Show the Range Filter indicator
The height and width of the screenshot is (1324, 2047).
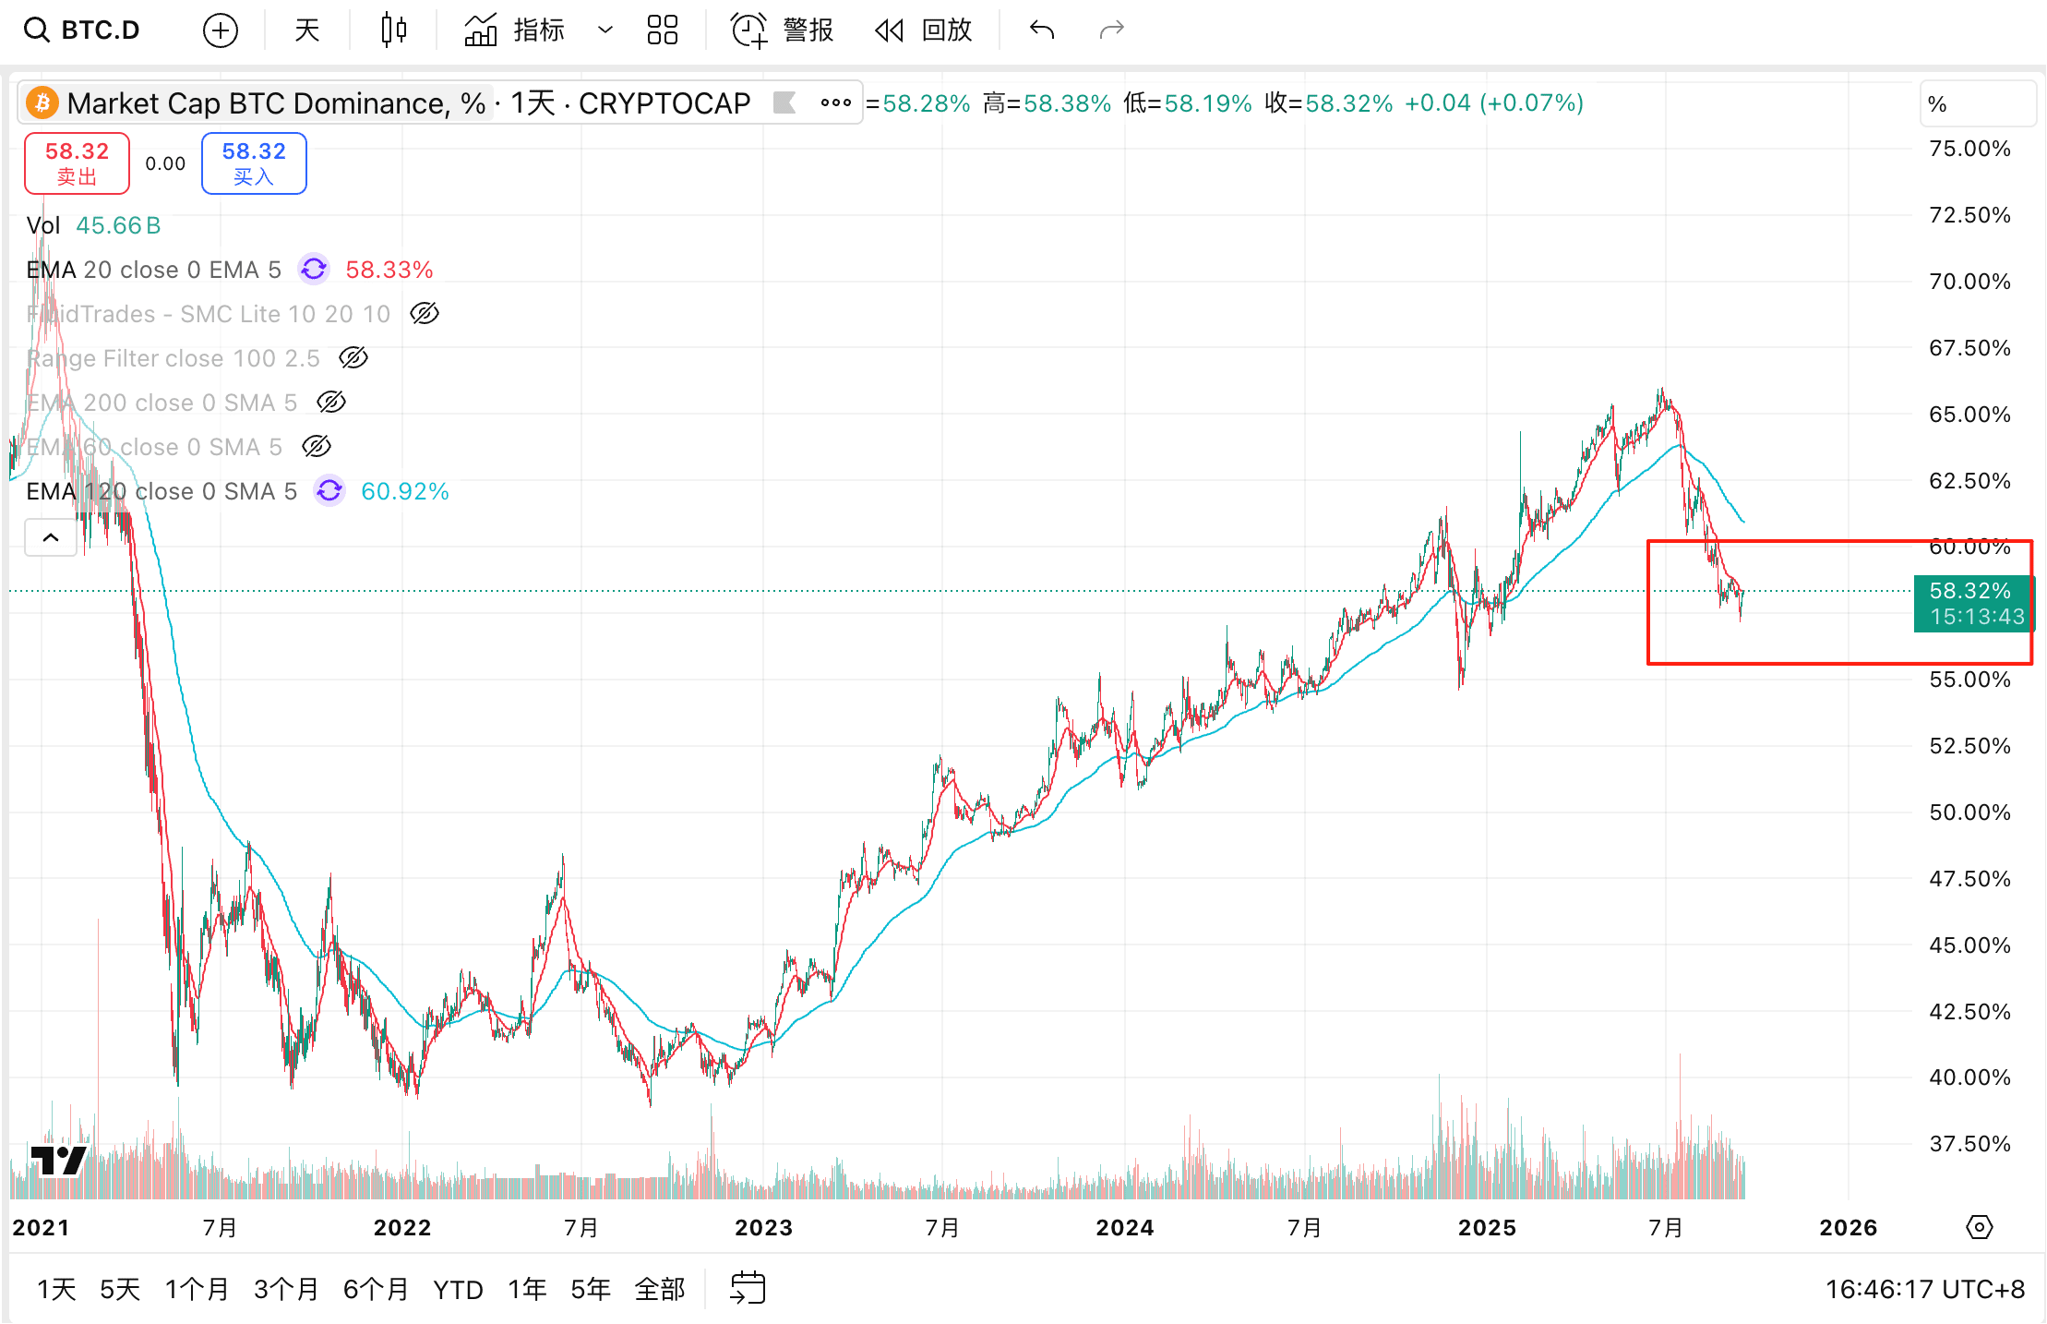[353, 358]
